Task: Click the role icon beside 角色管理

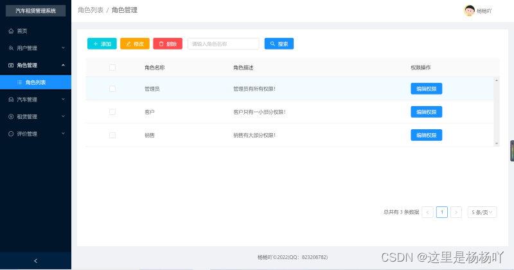Action: [11, 65]
